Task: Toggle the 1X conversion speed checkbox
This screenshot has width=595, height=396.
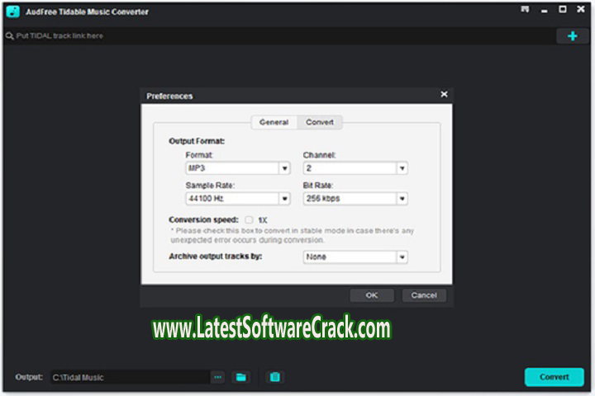Action: coord(249,219)
